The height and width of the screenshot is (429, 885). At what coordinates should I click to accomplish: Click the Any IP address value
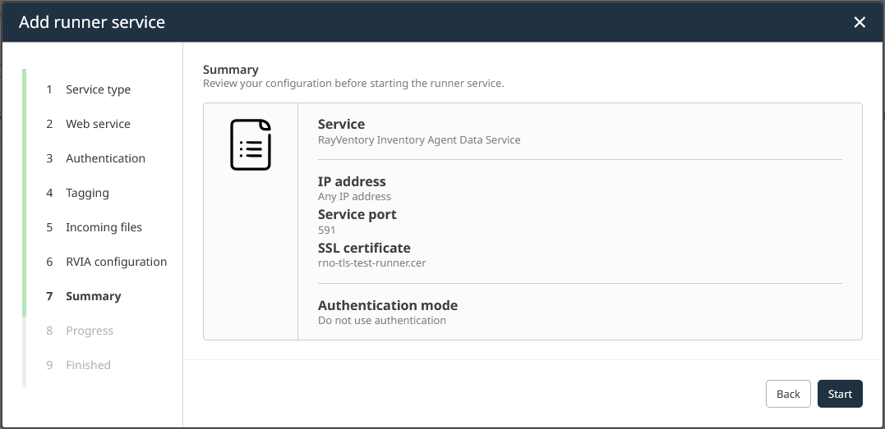(354, 196)
